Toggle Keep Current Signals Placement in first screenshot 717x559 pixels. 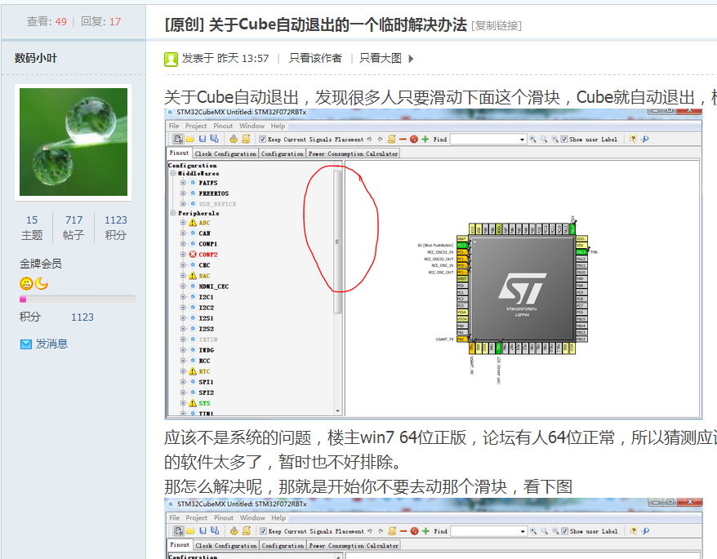(262, 139)
